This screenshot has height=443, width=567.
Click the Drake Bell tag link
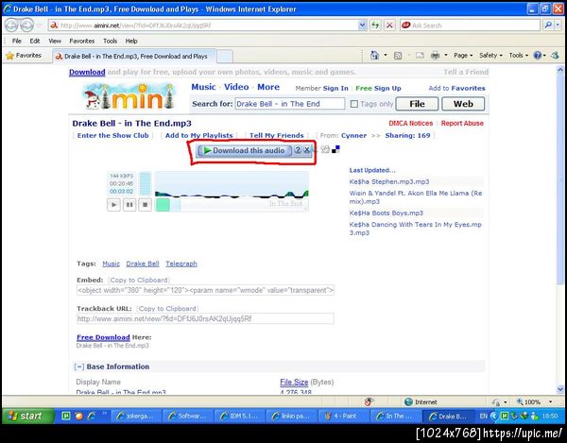(143, 264)
